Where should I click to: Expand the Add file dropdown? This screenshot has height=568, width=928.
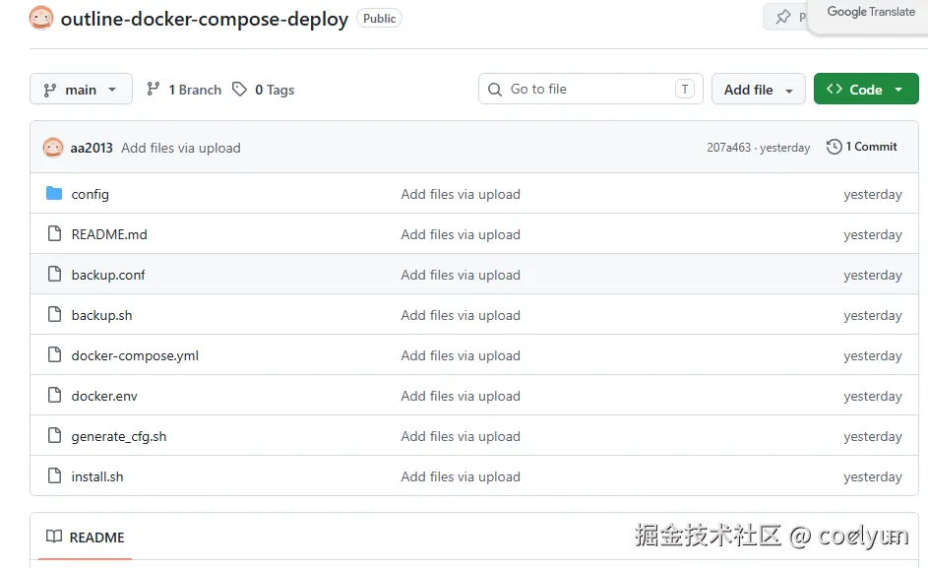[758, 89]
